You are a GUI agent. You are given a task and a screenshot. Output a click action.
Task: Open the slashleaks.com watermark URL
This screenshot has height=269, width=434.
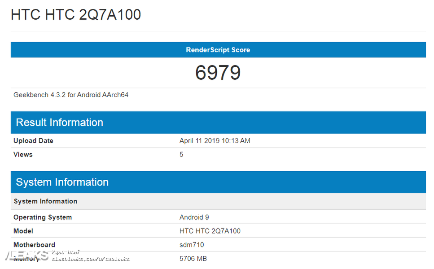(x=91, y=259)
